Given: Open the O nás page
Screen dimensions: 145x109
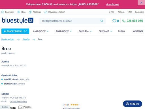Looking at the screenshot, I should pyautogui.click(x=112, y=12).
